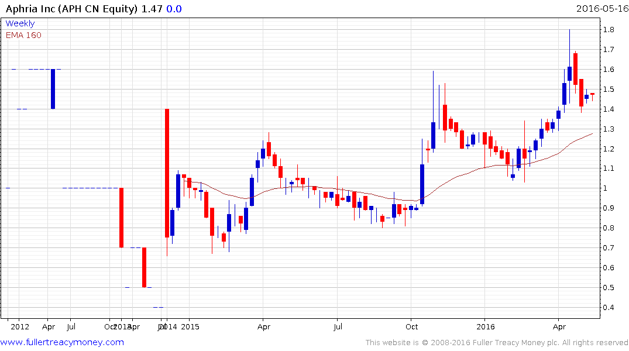Click the 1.4 price axis label

[x=609, y=109]
